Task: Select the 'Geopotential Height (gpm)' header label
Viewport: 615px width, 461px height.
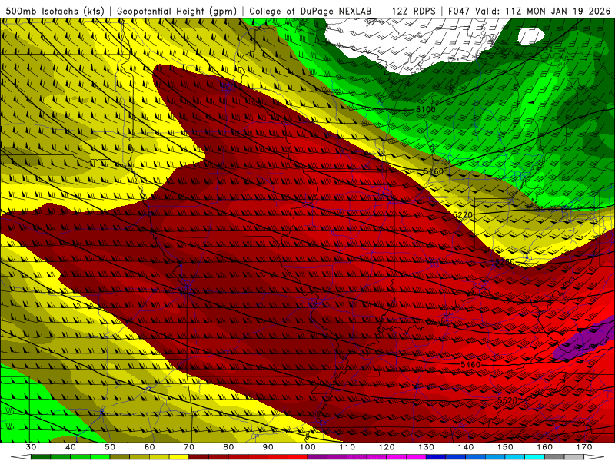Action: [x=177, y=11]
